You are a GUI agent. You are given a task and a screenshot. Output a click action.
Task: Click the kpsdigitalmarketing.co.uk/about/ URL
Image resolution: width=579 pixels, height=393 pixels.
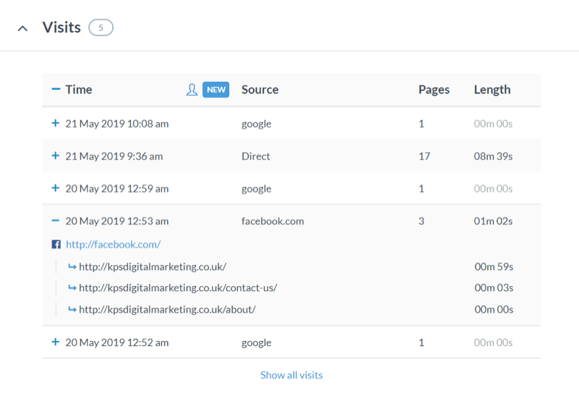[x=167, y=309]
